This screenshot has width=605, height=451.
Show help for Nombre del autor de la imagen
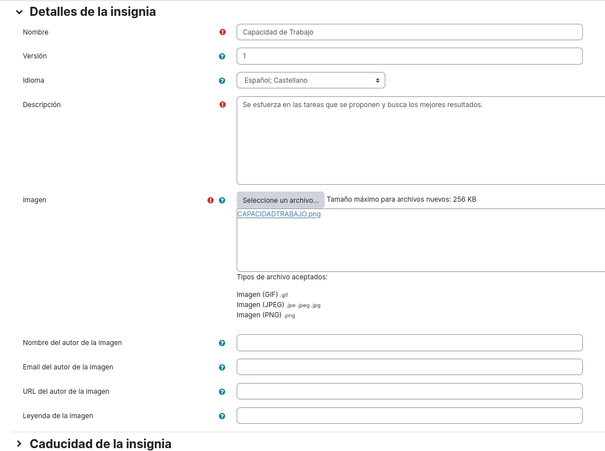point(222,343)
